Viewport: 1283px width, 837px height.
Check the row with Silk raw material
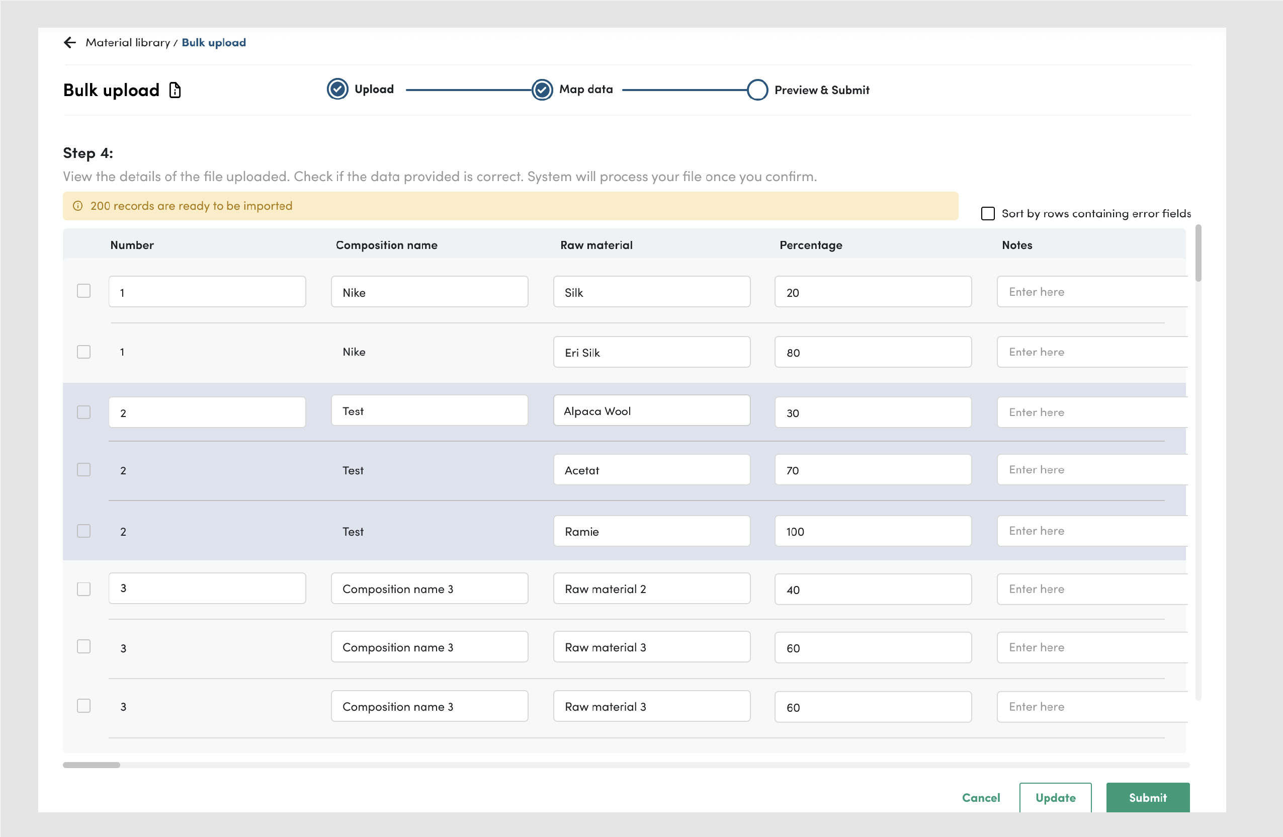(83, 291)
